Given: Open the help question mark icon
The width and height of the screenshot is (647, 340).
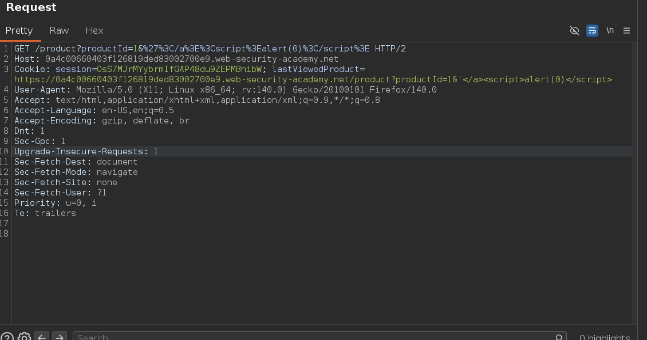Looking at the screenshot, I should coord(7,338).
